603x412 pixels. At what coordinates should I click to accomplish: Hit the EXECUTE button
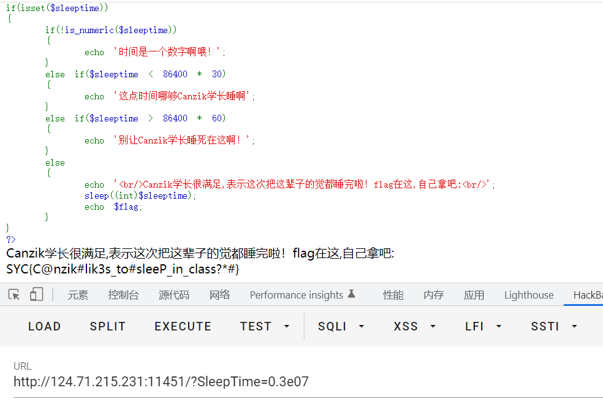click(183, 326)
